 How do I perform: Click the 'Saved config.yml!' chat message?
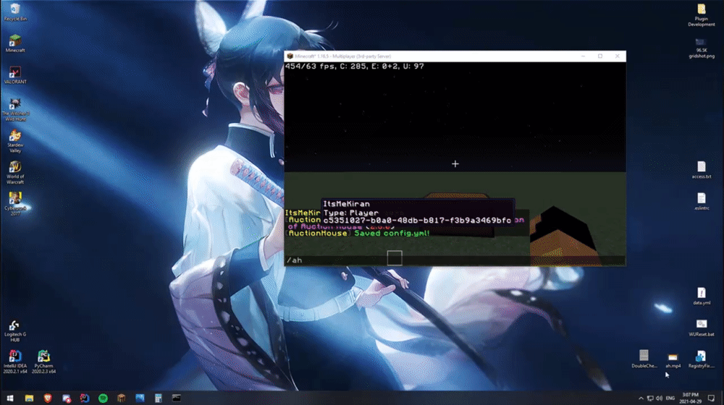coord(392,234)
